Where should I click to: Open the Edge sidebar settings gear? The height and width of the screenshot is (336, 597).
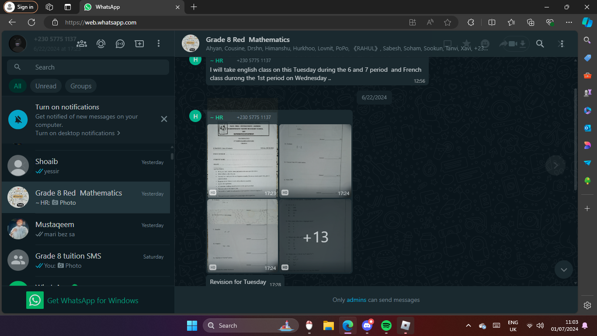pos(587,305)
